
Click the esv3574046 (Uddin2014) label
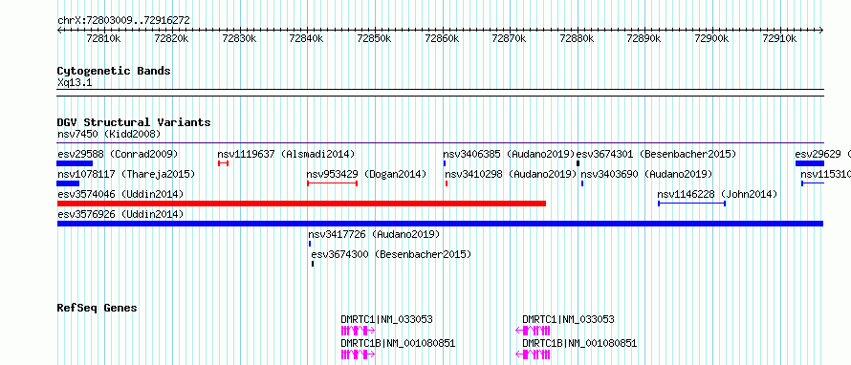coord(120,194)
